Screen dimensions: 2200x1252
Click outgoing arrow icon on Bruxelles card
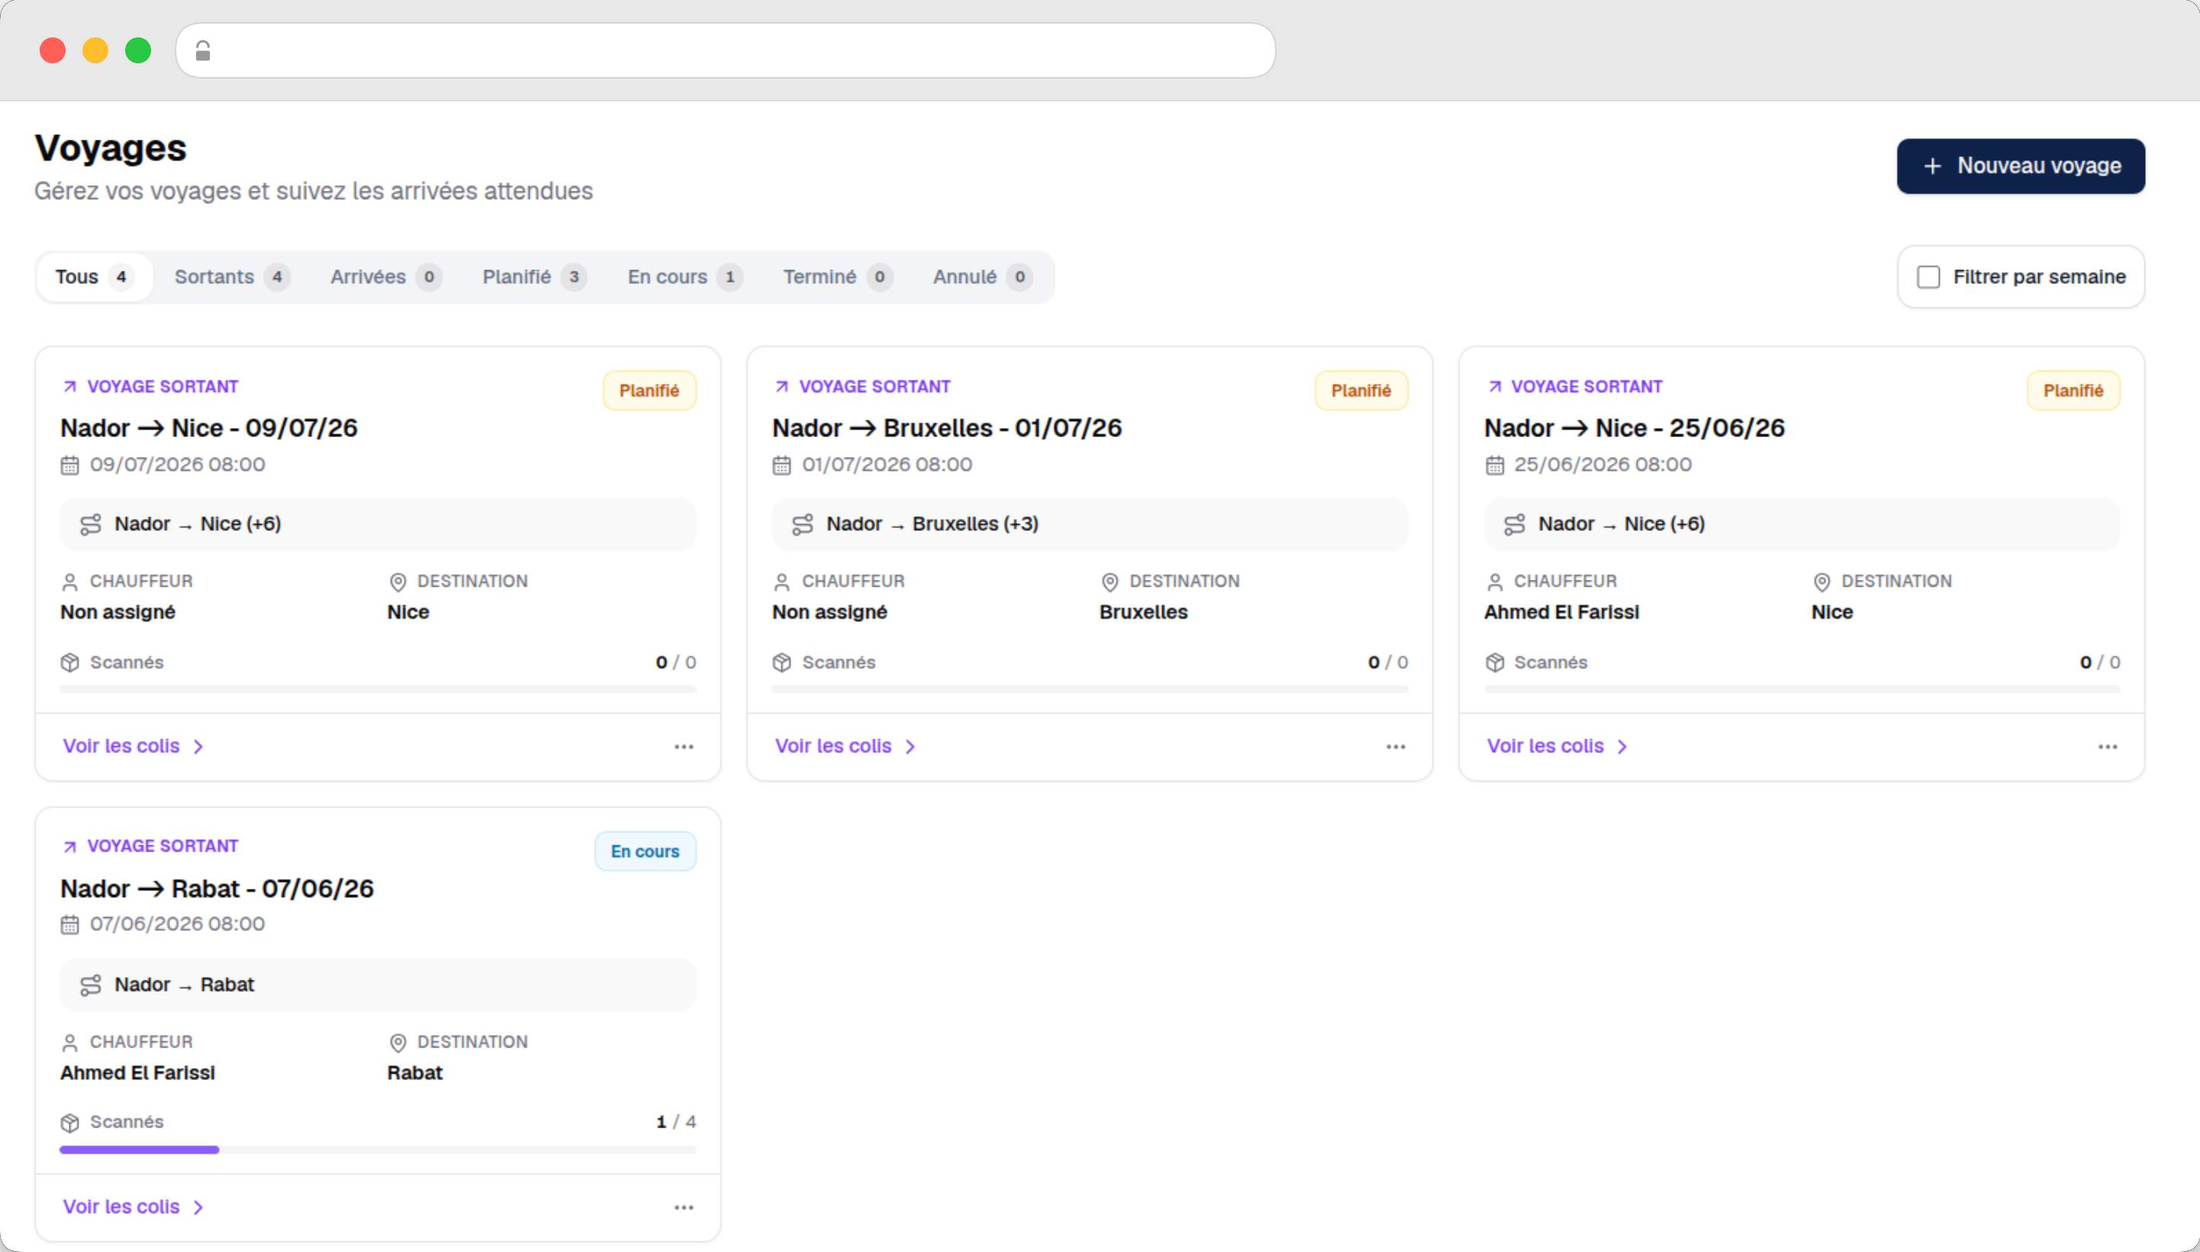click(x=781, y=387)
